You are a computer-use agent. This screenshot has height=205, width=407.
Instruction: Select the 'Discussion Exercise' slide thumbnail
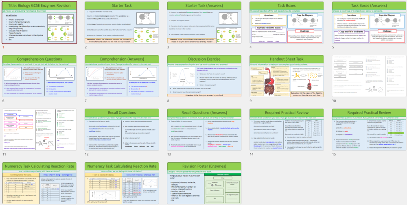coord(204,76)
